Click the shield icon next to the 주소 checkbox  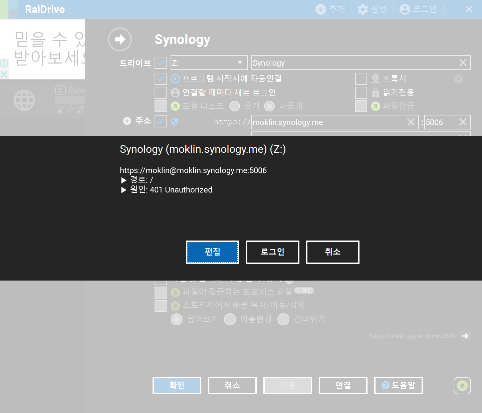pos(175,122)
